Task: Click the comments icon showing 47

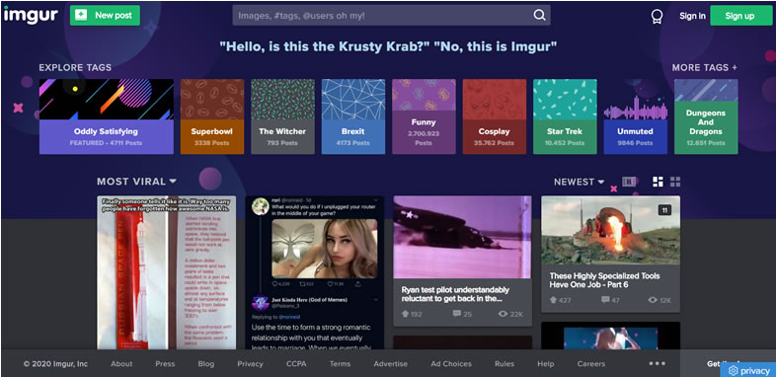Action: click(x=605, y=300)
